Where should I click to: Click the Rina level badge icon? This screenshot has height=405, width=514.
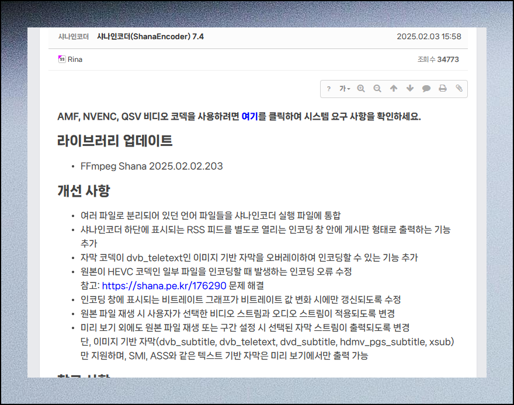pos(62,60)
